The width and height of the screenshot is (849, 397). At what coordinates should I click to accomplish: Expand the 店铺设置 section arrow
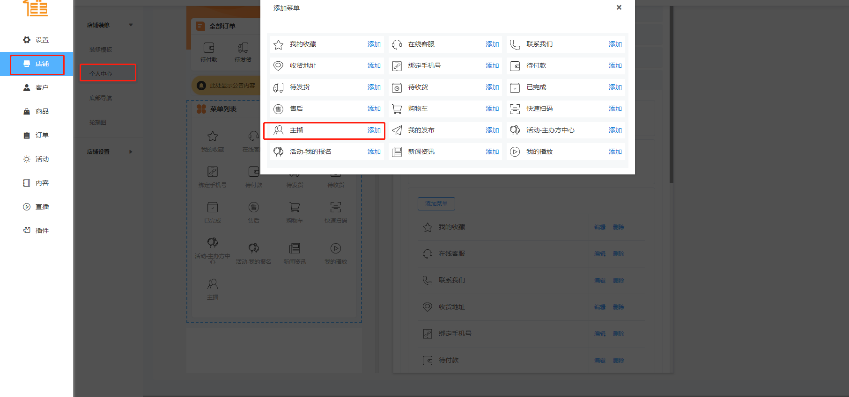[x=131, y=152]
